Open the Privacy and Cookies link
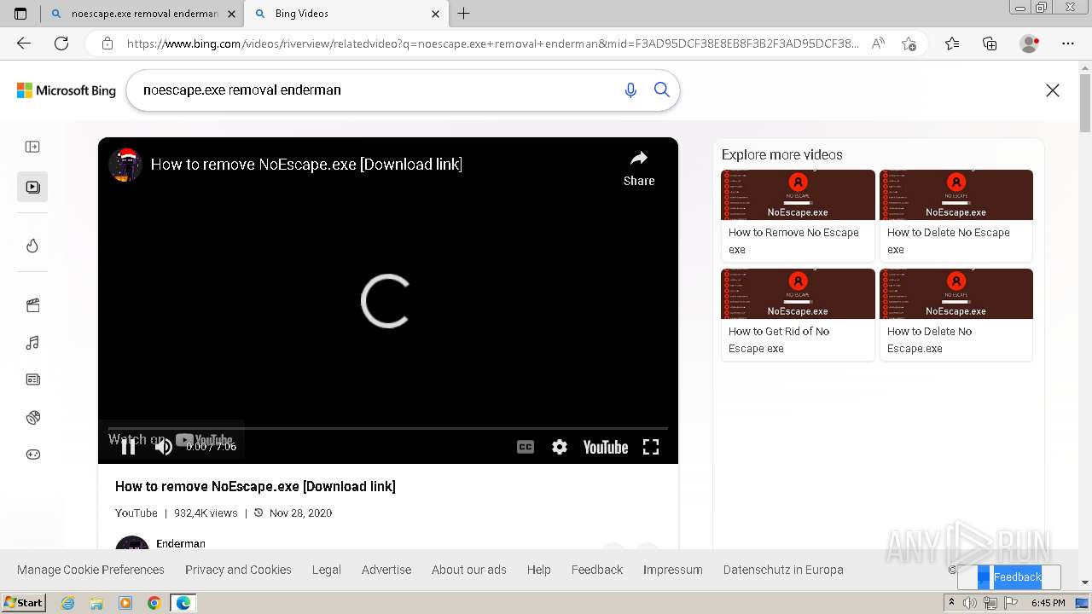This screenshot has width=1092, height=614. click(238, 570)
